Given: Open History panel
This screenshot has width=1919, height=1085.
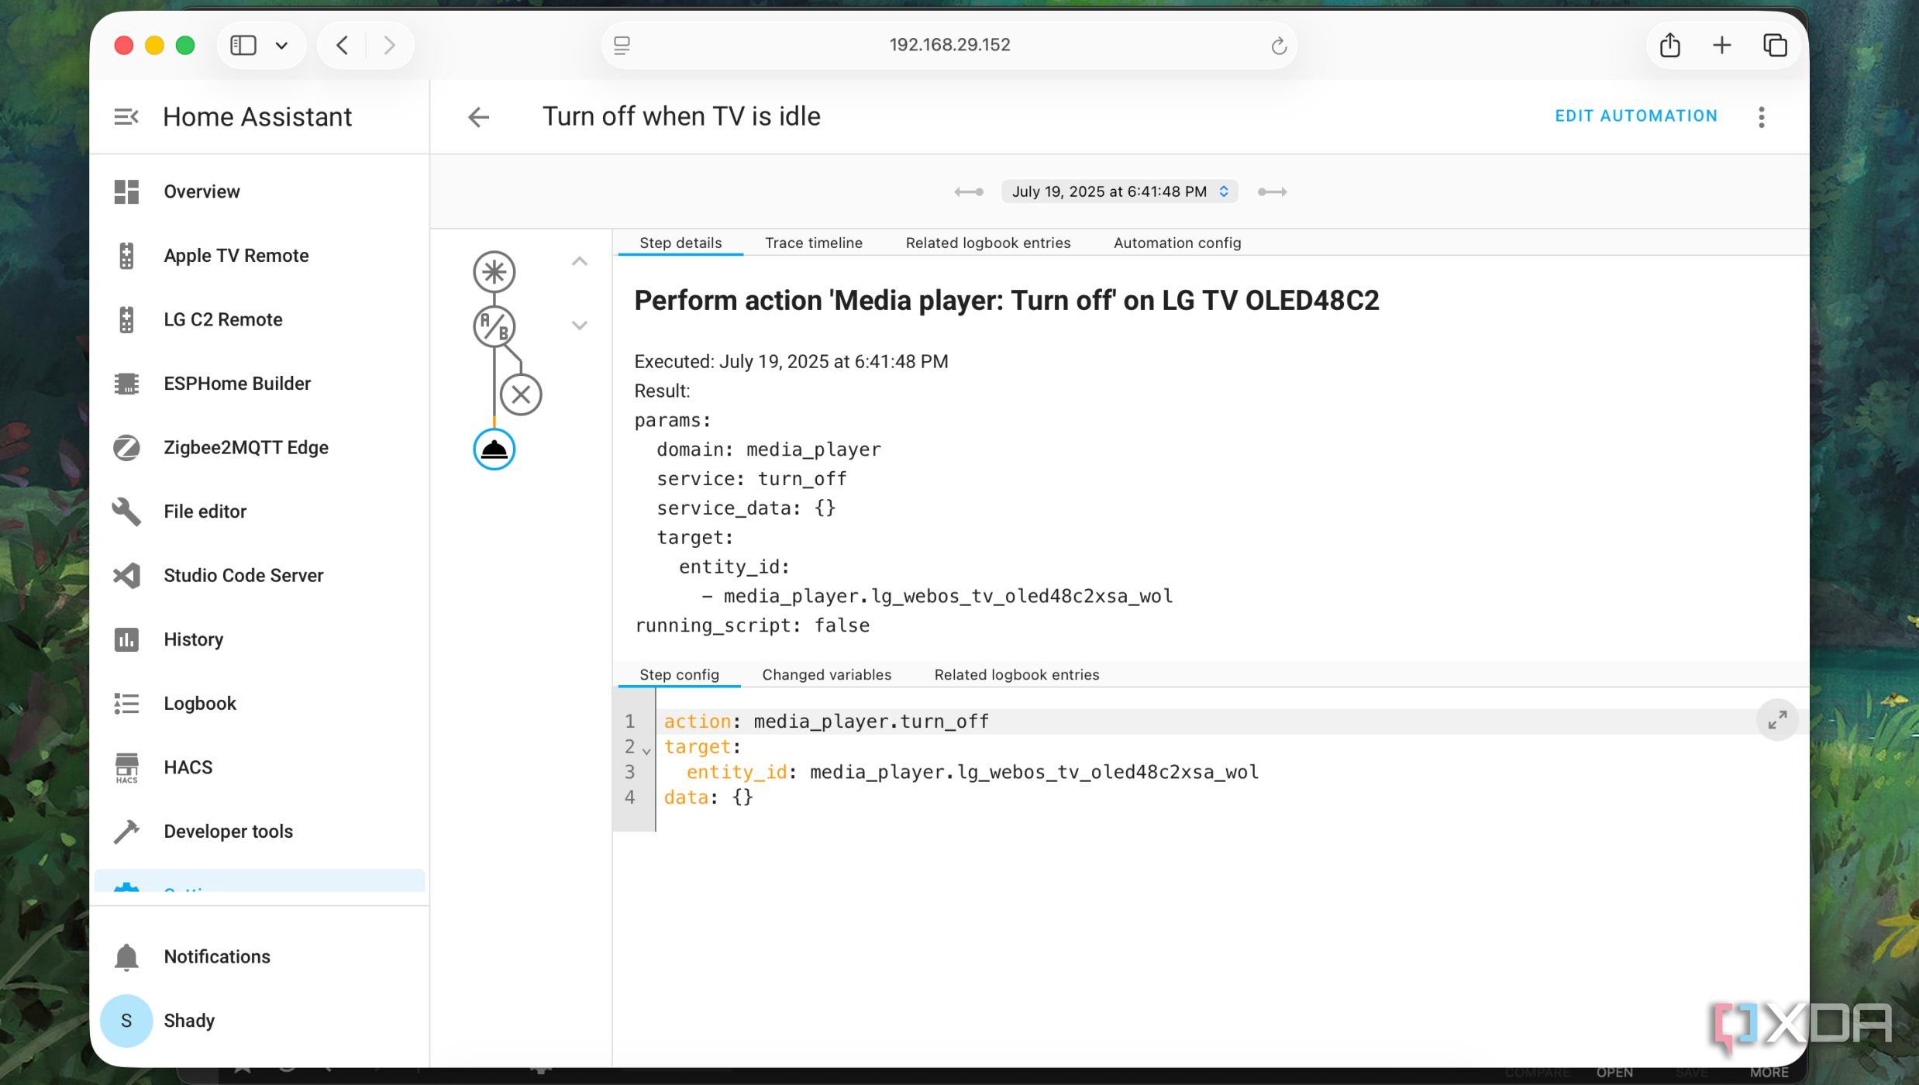Looking at the screenshot, I should tap(260, 639).
